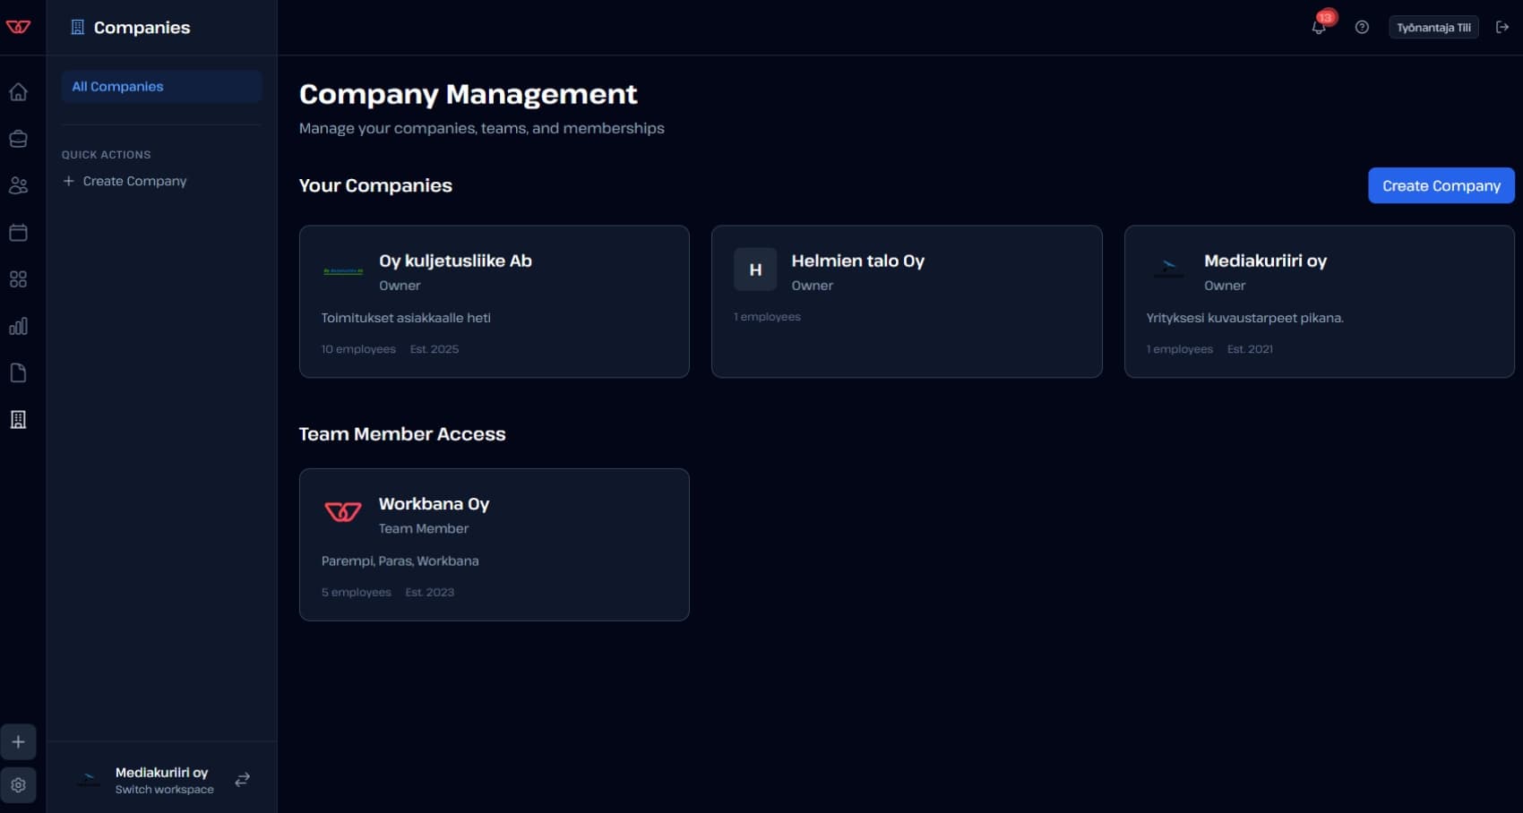
Task: Open the bar chart analytics icon
Action: [x=18, y=326]
